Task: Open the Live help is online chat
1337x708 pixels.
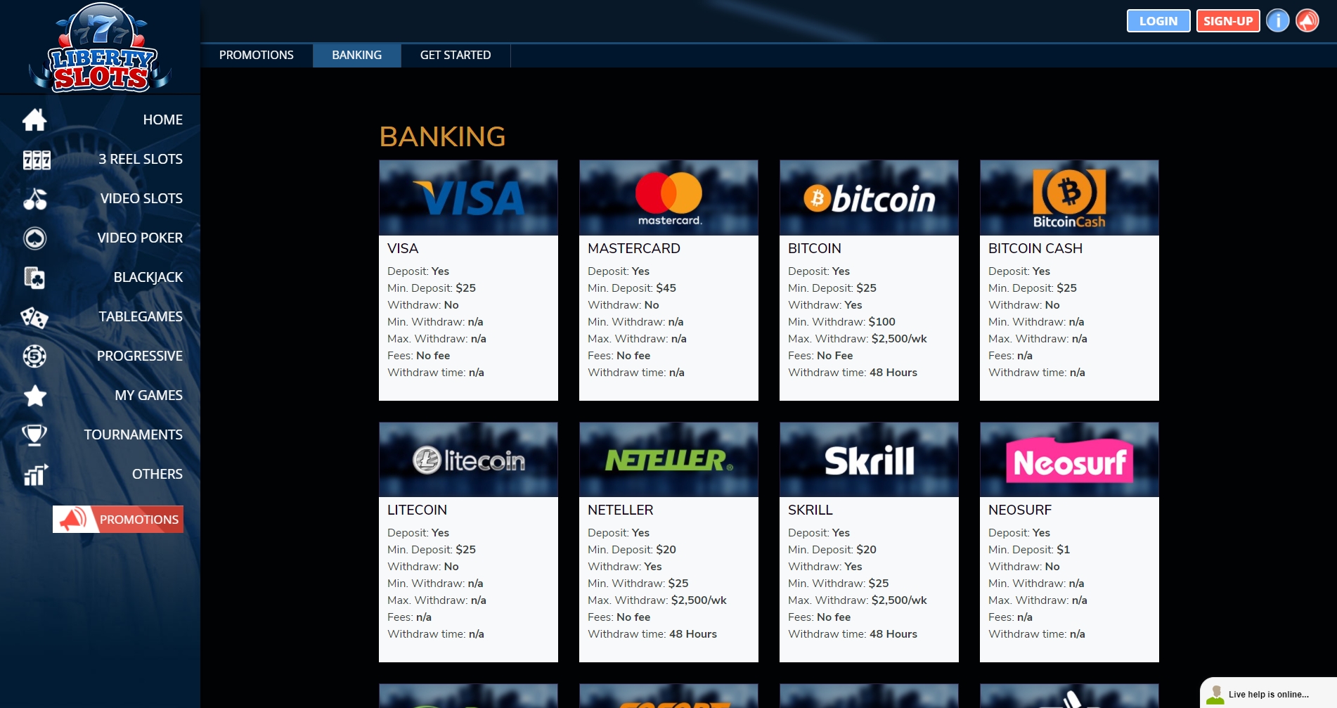Action: [1268, 694]
